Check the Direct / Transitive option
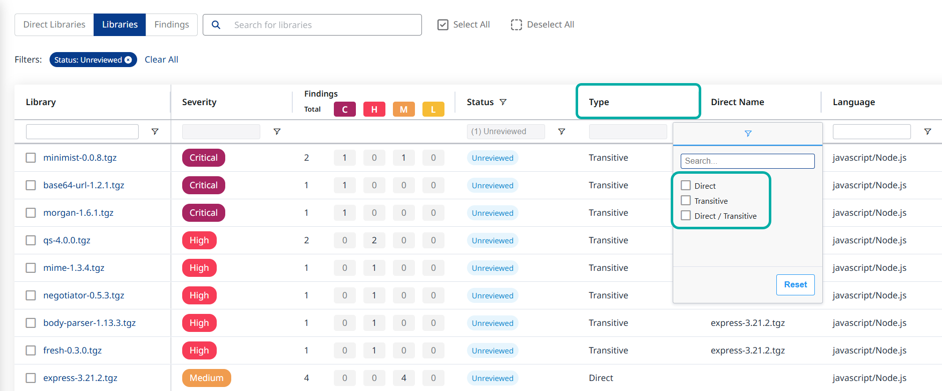The width and height of the screenshot is (942, 391). coord(686,216)
